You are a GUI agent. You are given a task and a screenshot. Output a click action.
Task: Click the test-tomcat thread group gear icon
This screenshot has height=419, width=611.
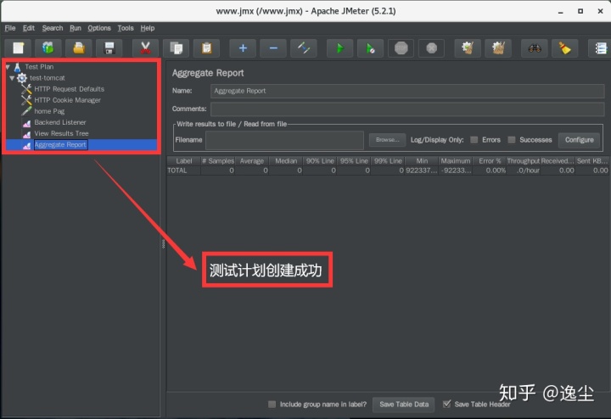click(x=22, y=78)
